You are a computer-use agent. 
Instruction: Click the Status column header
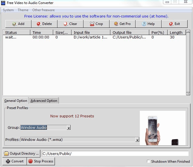pos(17,32)
